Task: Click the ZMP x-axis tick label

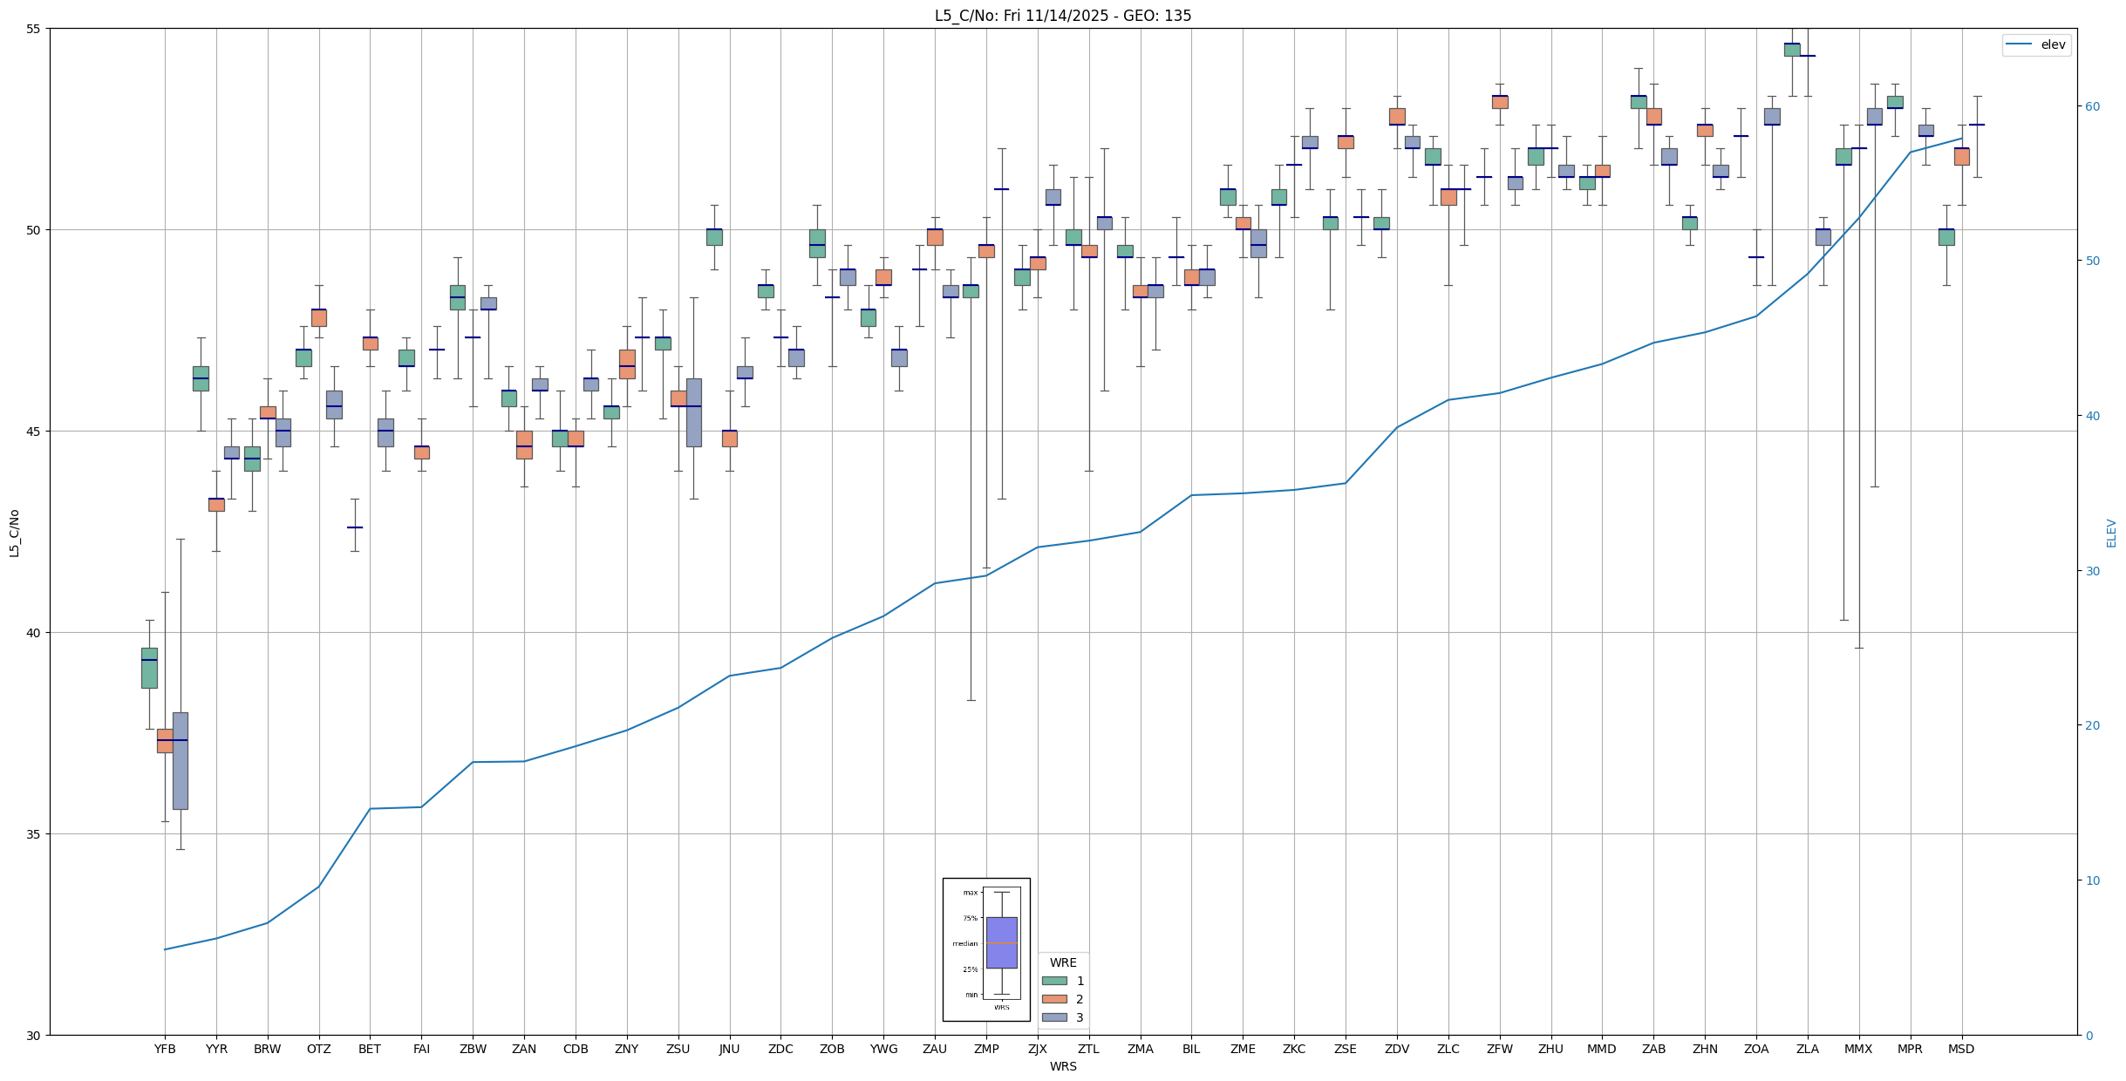Action: 986,1049
